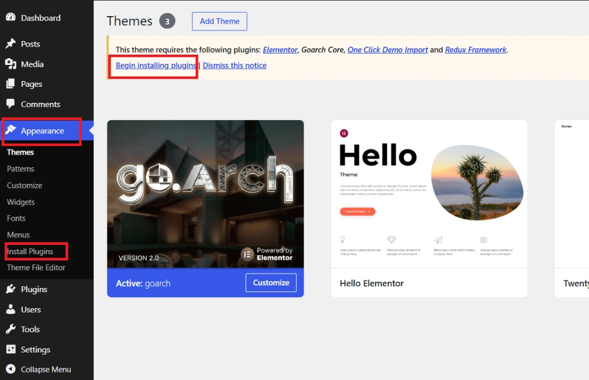
Task: Click the Appearance paintbrush icon
Action: (10, 130)
